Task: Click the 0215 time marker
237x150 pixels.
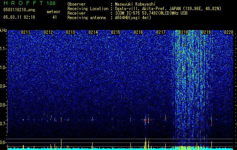Action: [116, 32]
